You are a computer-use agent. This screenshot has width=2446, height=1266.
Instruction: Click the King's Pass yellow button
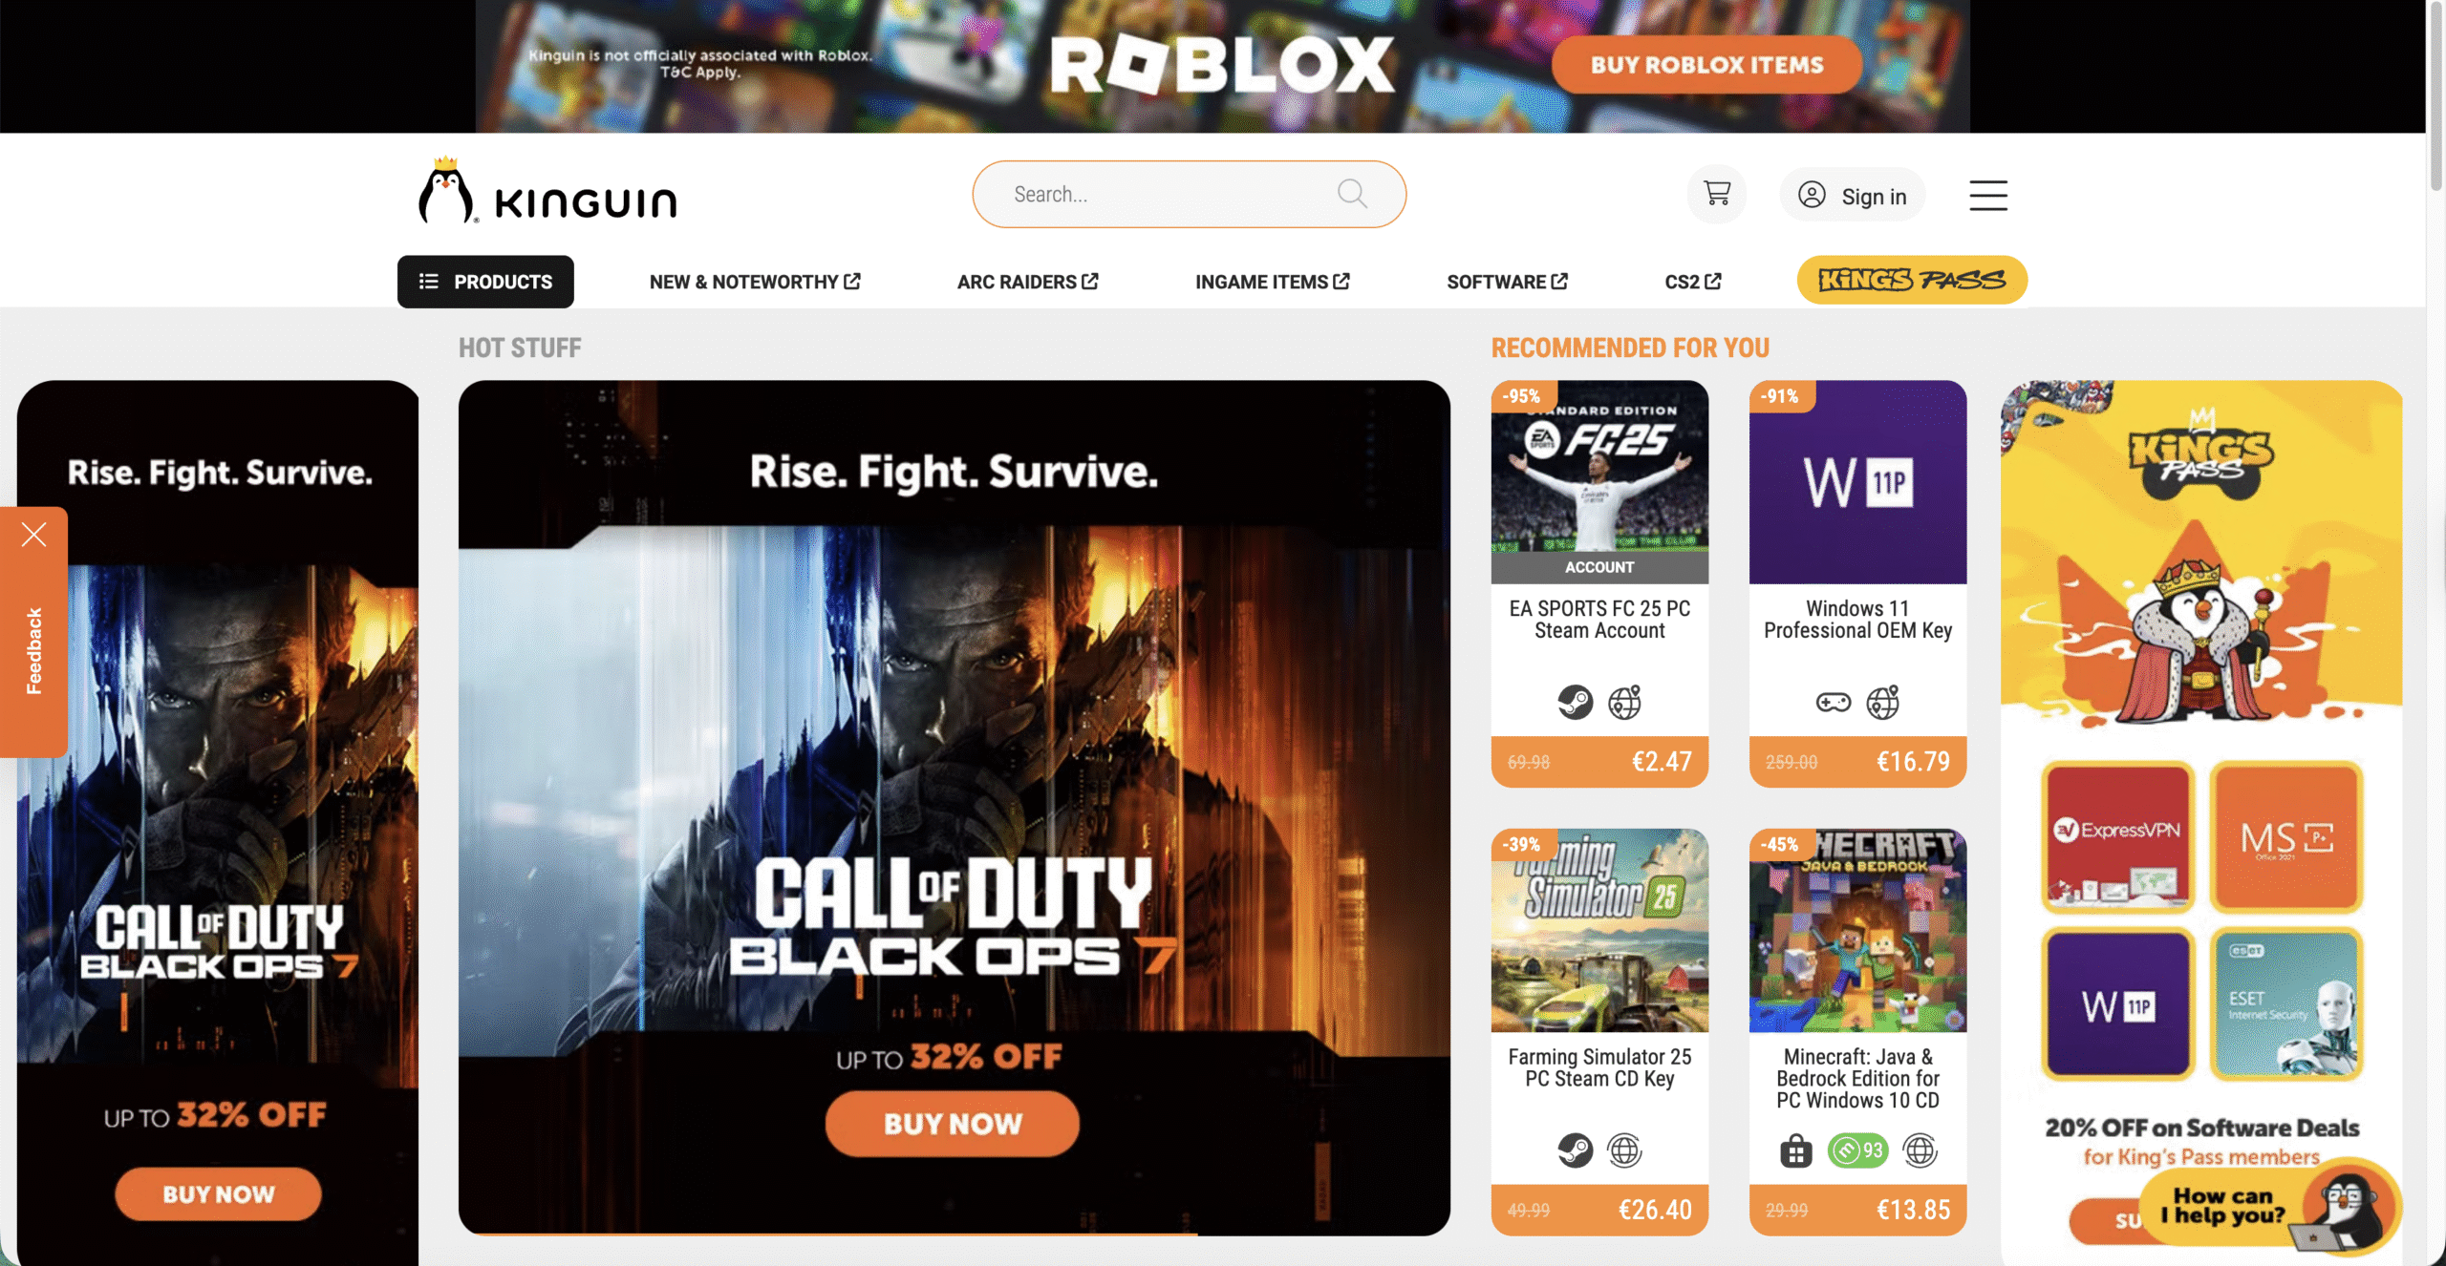click(x=1912, y=280)
